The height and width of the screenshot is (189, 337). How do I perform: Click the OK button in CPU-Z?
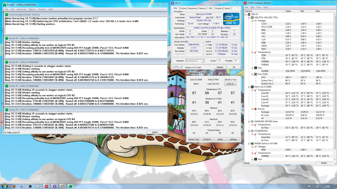234,67
